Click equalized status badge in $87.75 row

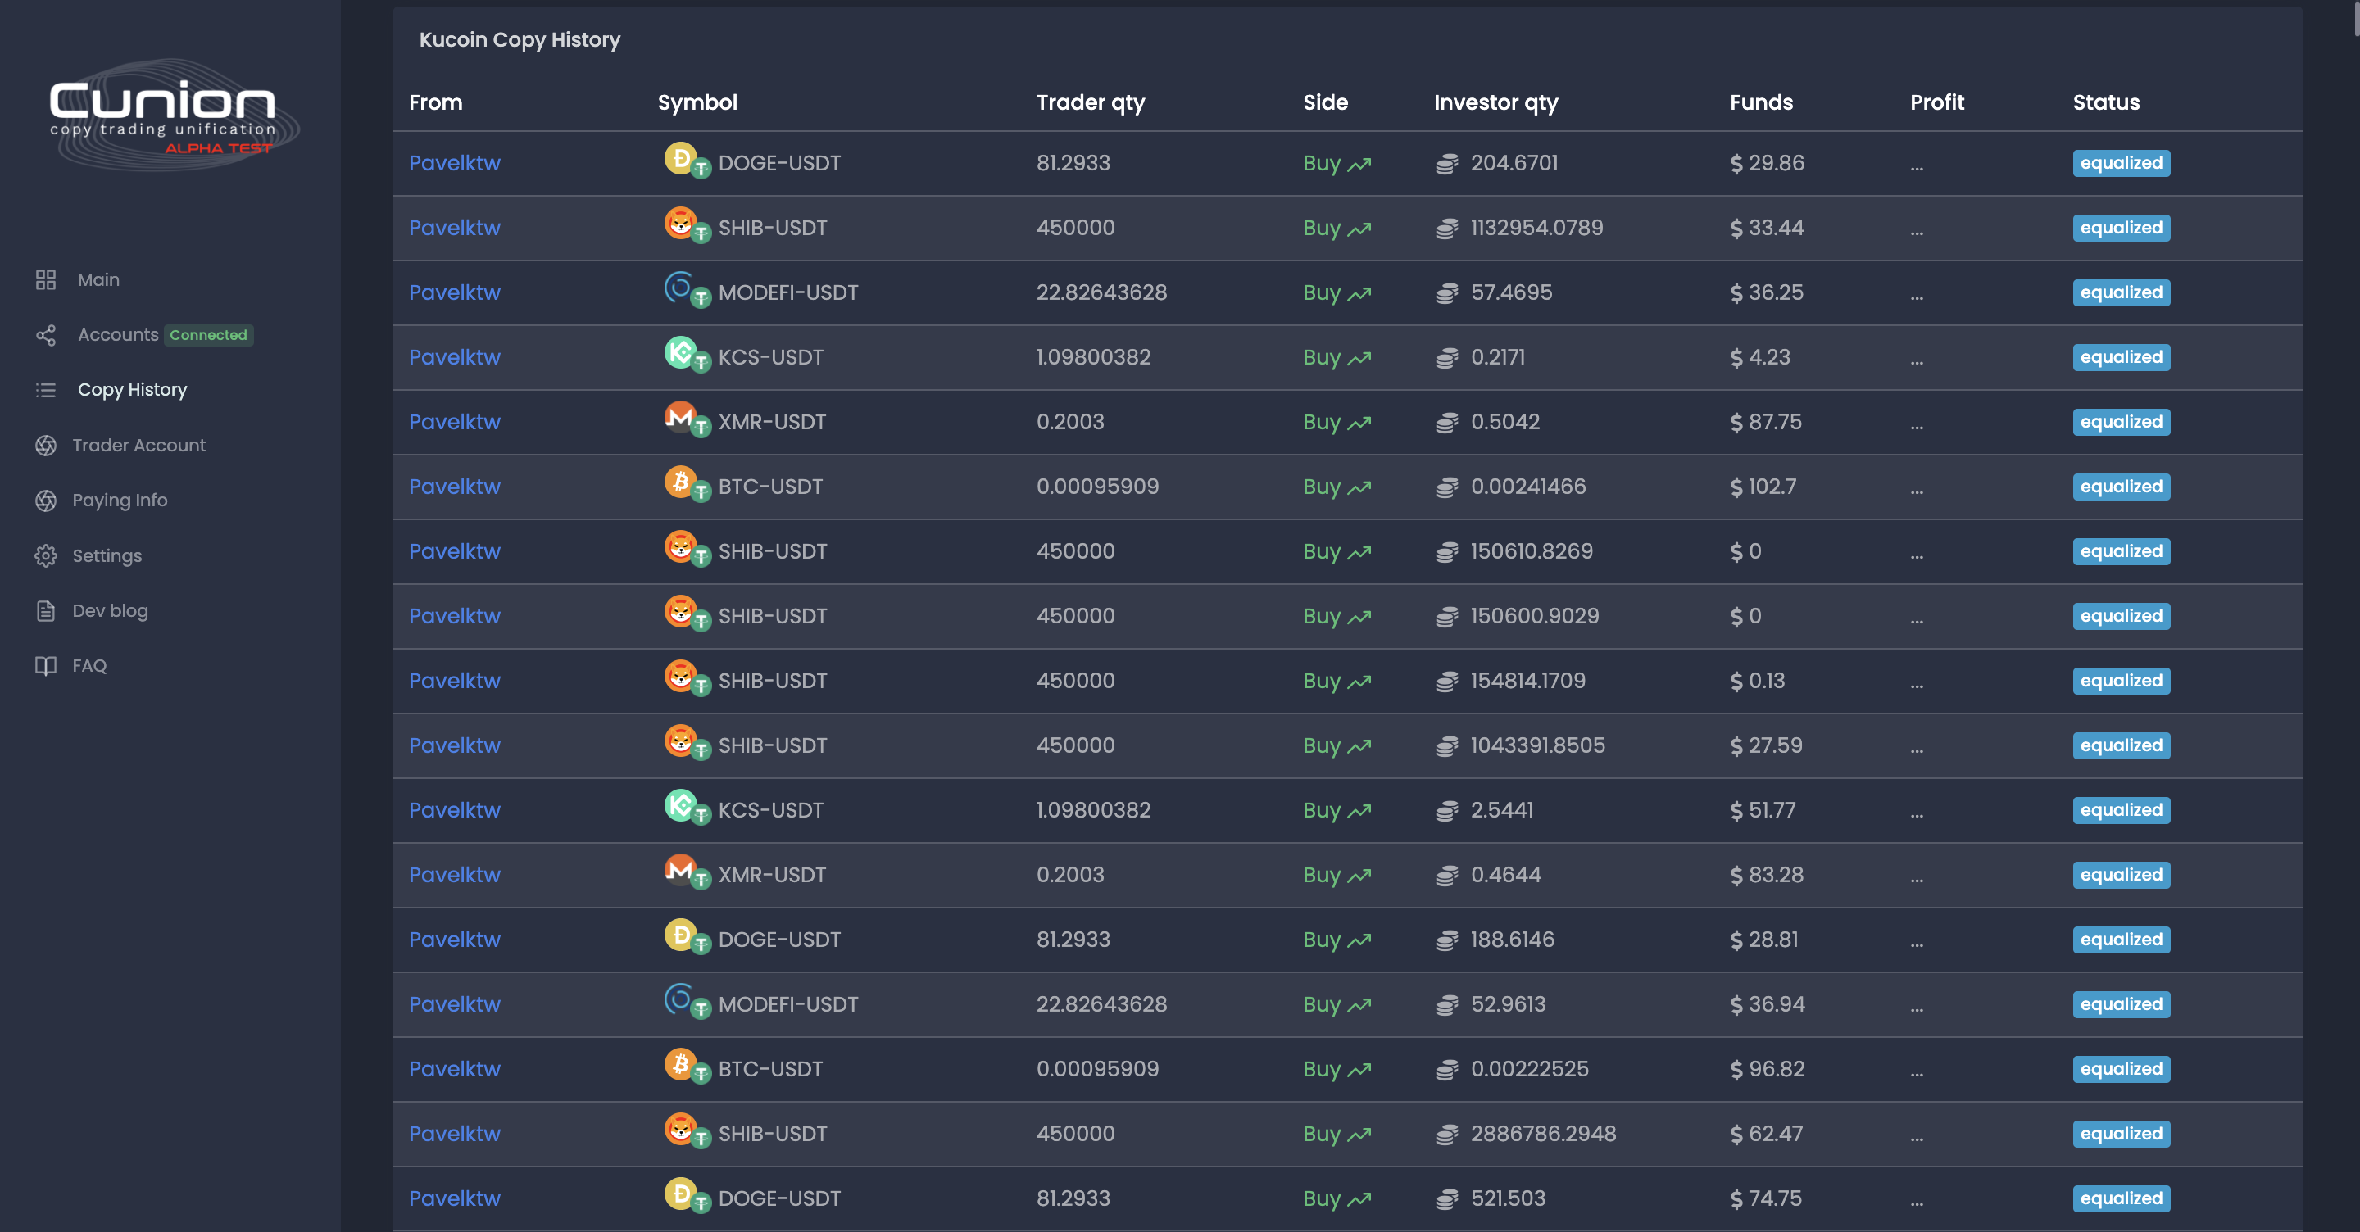click(2121, 422)
